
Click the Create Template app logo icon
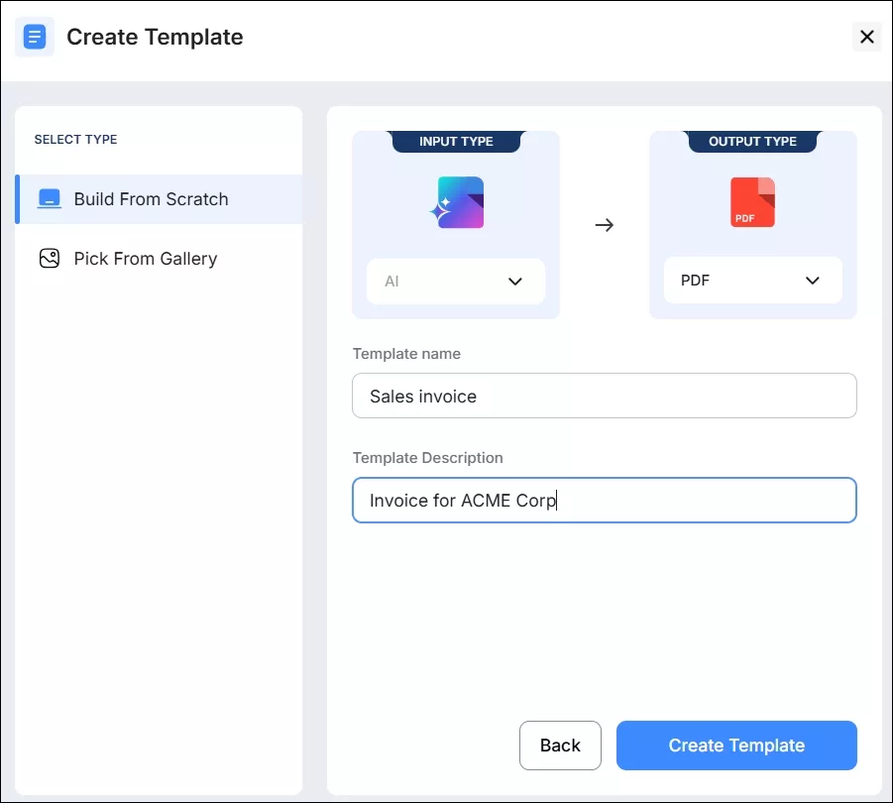(33, 36)
